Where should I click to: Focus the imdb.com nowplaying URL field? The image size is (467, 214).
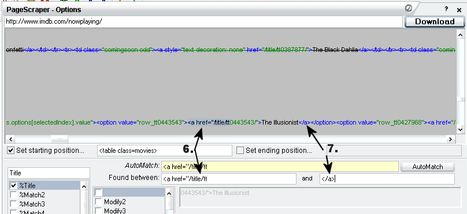point(203,22)
